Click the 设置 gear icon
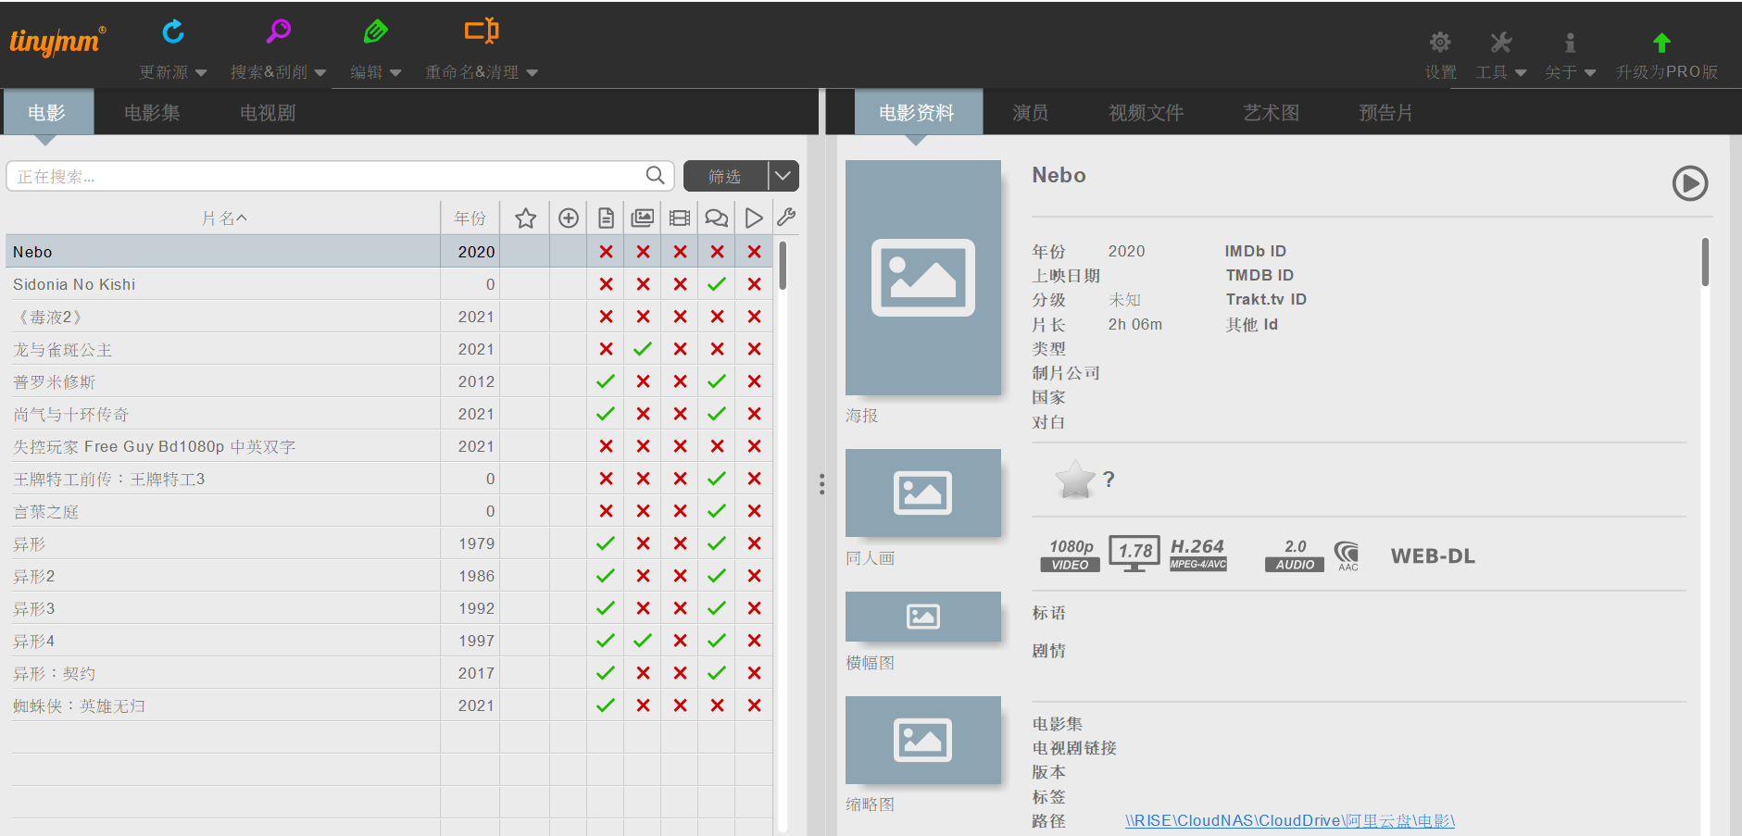 coord(1439,42)
